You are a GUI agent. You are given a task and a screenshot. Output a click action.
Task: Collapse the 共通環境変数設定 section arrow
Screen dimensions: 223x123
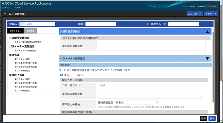[x=207, y=32]
